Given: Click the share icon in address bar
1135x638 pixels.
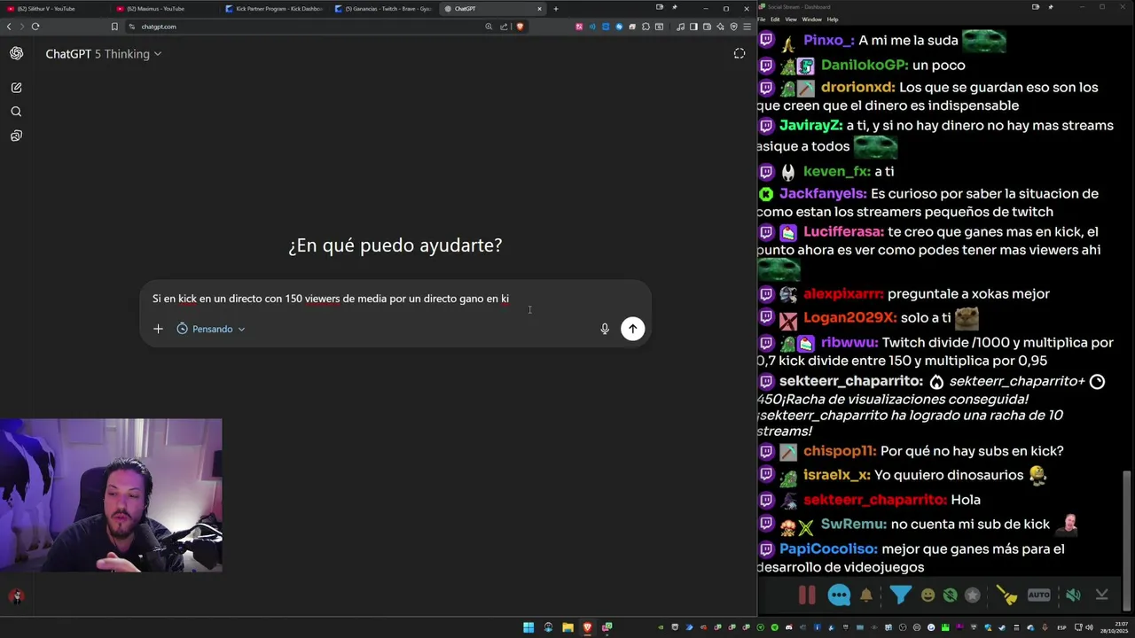Looking at the screenshot, I should tap(504, 27).
